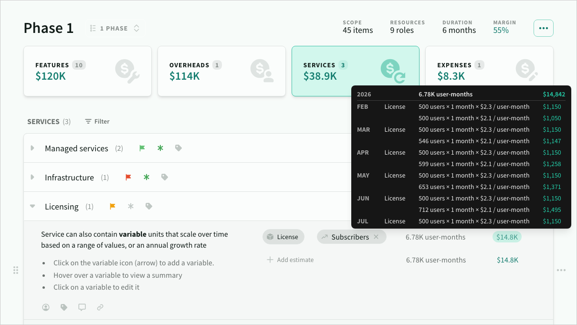Open the 1 PHASE selector in the header
The image size is (577, 325).
[x=115, y=28]
